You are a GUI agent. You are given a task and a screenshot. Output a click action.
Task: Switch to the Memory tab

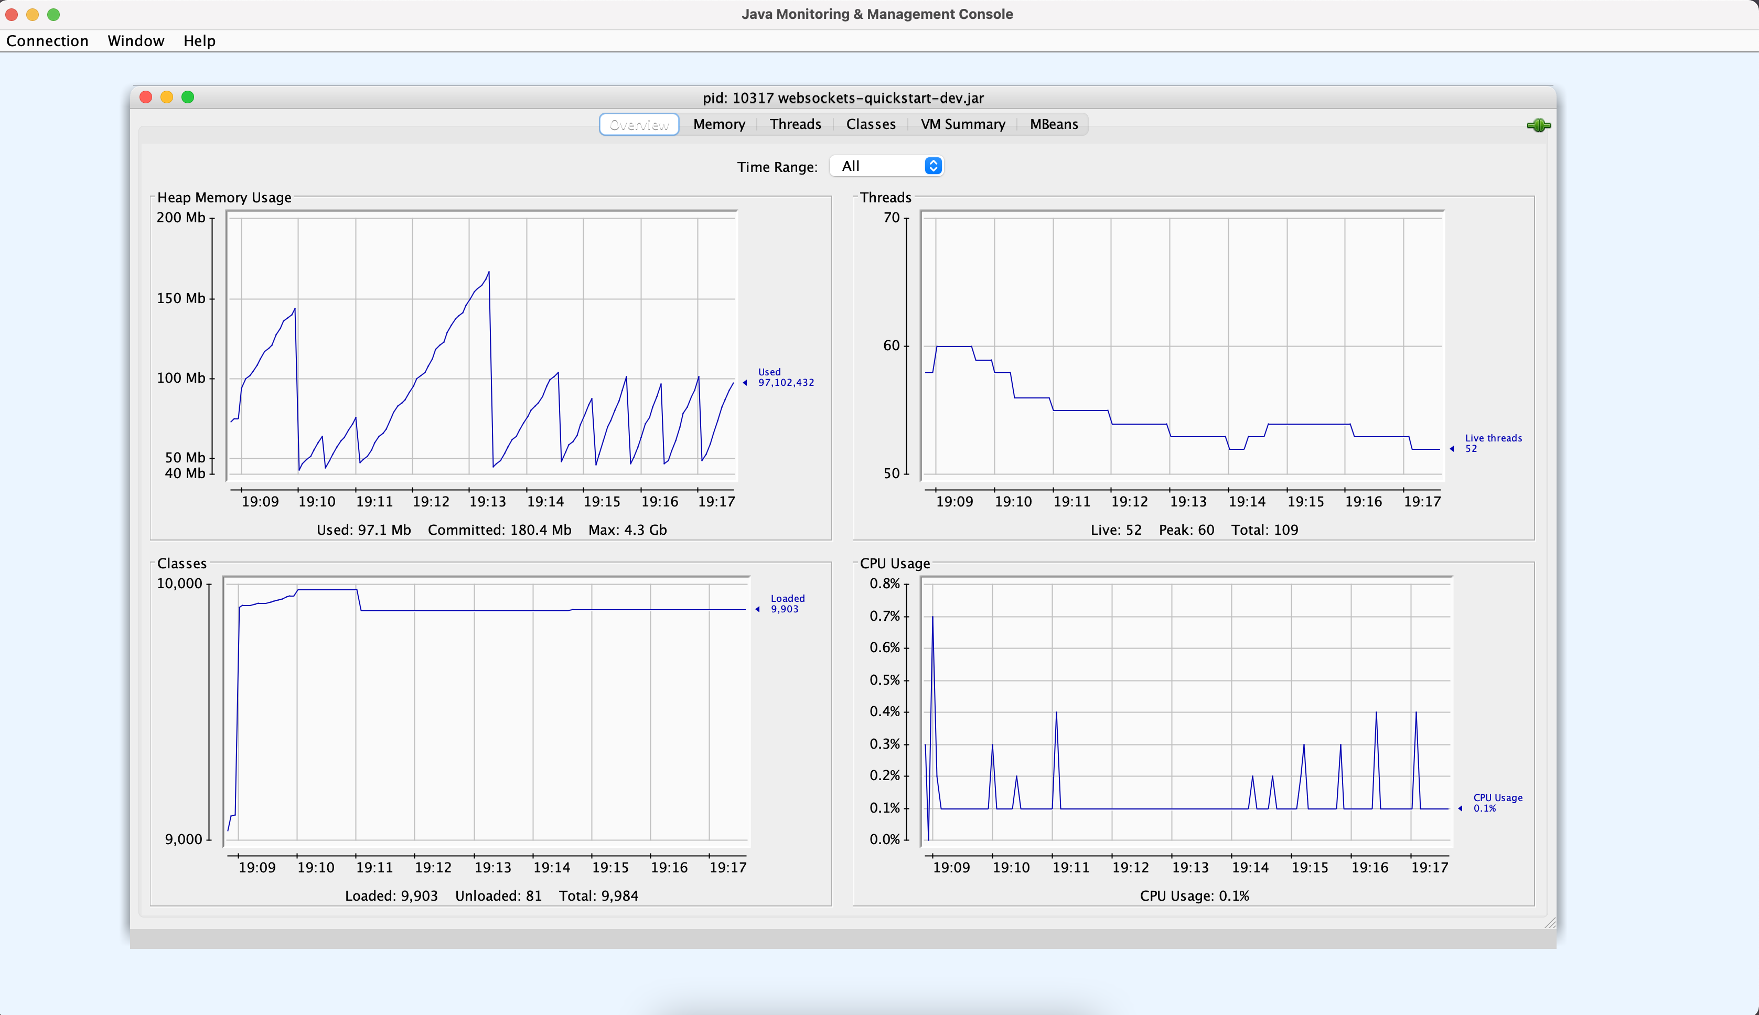719,124
